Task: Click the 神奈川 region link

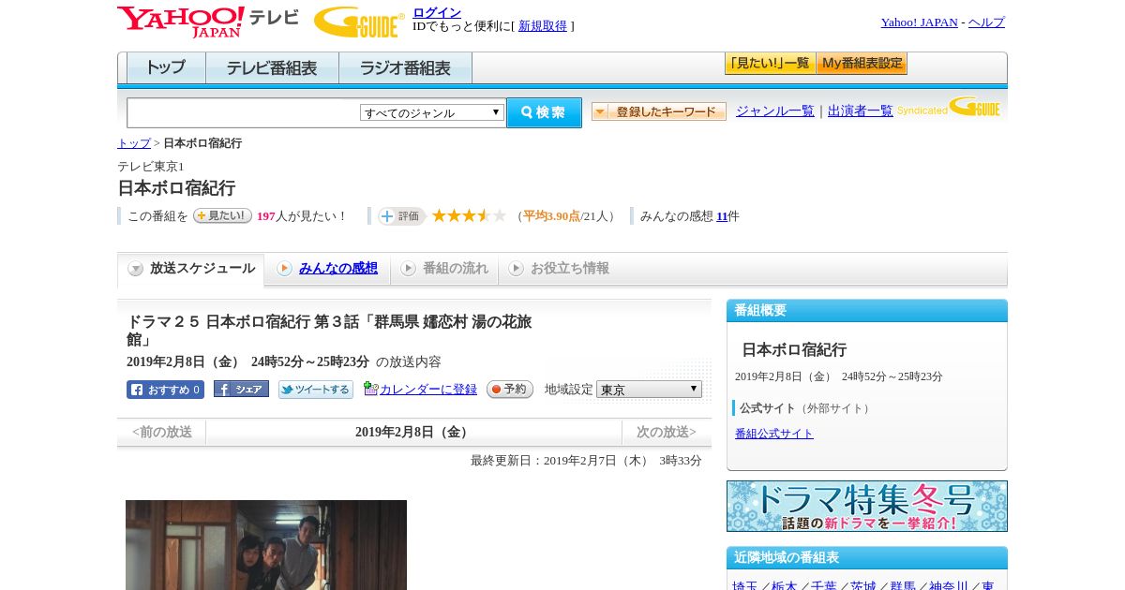Action: (x=949, y=586)
